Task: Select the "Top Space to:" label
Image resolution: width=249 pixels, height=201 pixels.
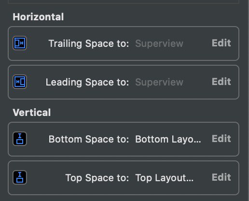Action: [x=97, y=178]
